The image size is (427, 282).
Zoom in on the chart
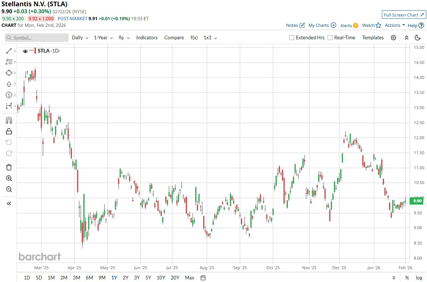coord(9,178)
